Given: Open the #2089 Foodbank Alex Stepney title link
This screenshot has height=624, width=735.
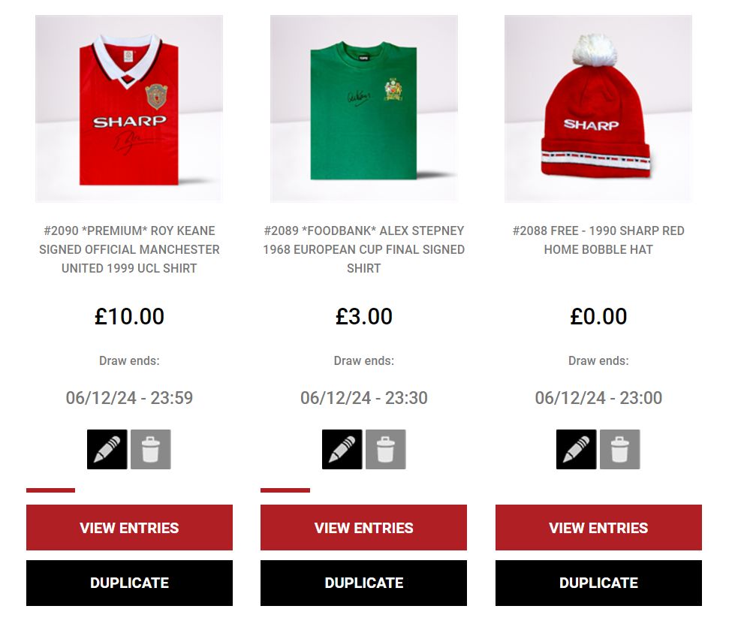Looking at the screenshot, I should tap(364, 249).
